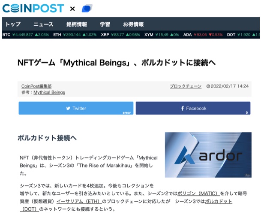The width and height of the screenshot is (264, 218).
Task: Open the トップ menu item
Action: tap(13, 24)
